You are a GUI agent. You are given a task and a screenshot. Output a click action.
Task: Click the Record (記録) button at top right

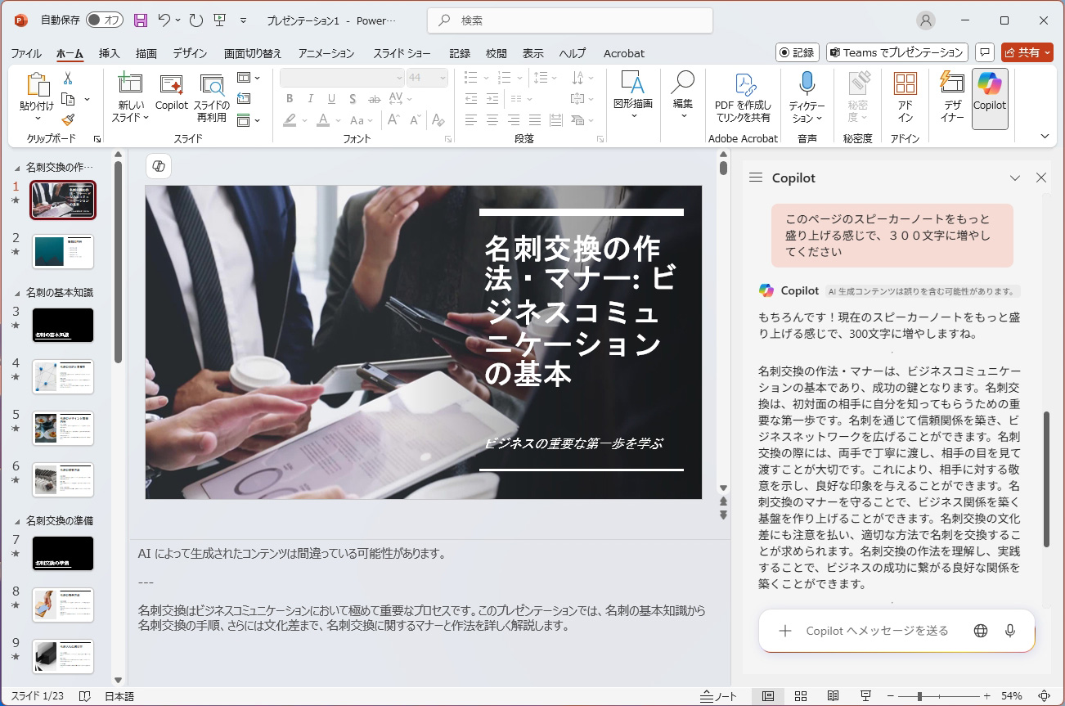click(797, 52)
